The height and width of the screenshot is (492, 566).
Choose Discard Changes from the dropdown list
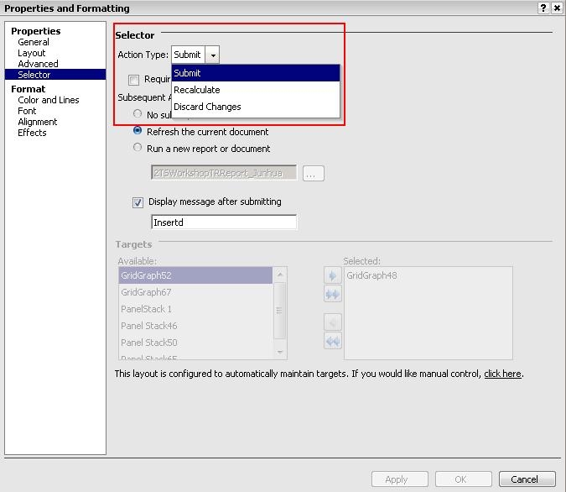click(x=207, y=107)
